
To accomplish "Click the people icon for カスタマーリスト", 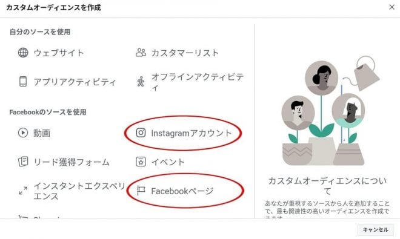I will click(141, 53).
